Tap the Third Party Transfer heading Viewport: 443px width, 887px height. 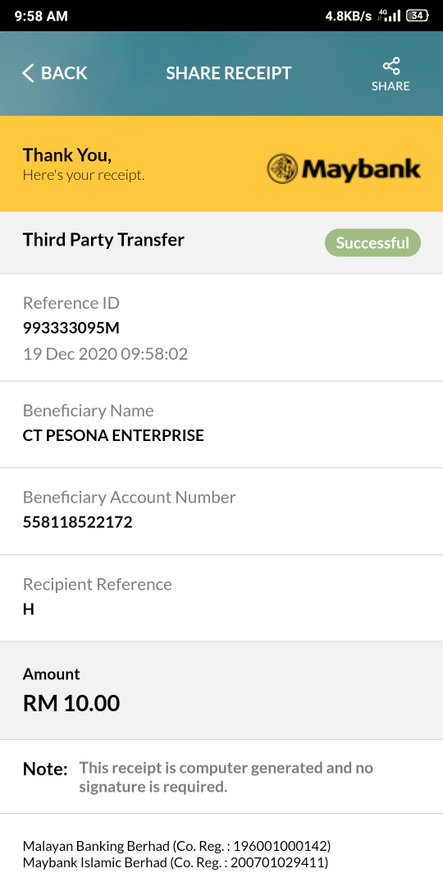click(x=103, y=240)
